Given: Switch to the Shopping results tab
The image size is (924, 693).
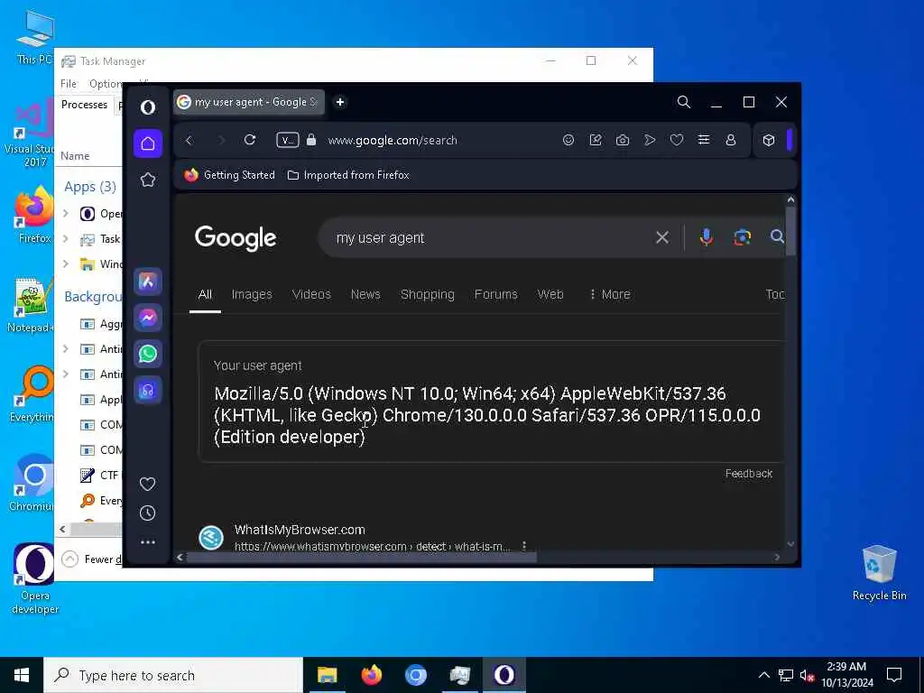Looking at the screenshot, I should [x=427, y=294].
